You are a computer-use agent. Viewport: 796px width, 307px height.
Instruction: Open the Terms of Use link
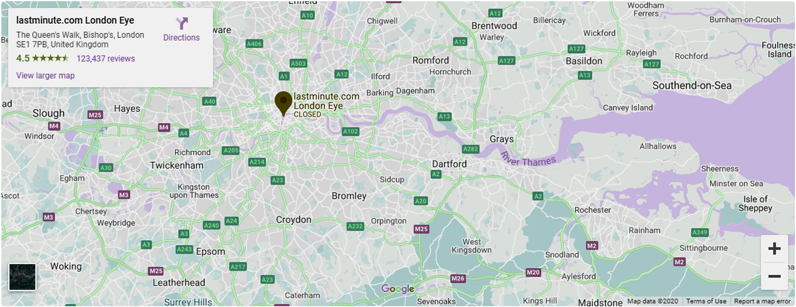[x=706, y=301]
